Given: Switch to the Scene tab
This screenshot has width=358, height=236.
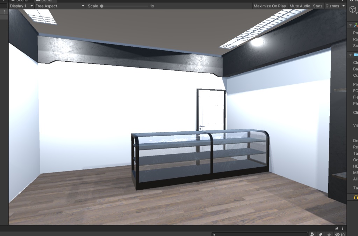Looking at the screenshot, I should tap(21, 1).
